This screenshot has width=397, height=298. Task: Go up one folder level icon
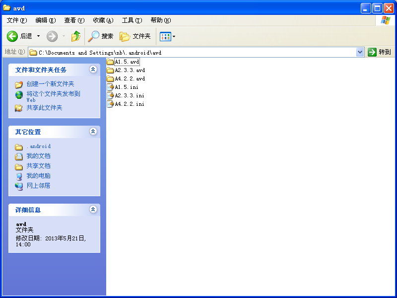pyautogui.click(x=75, y=36)
